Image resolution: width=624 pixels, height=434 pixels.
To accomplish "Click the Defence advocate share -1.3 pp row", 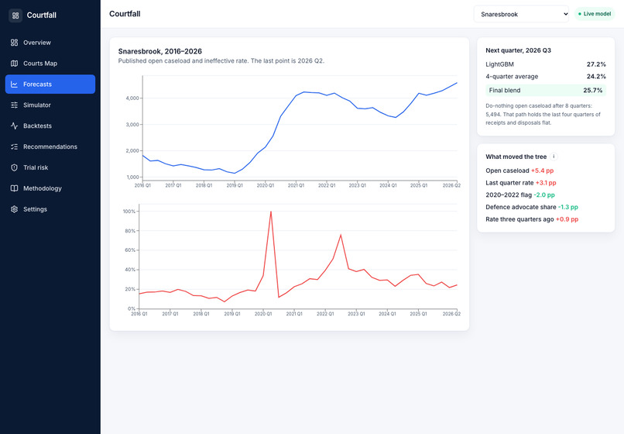I will coord(532,207).
